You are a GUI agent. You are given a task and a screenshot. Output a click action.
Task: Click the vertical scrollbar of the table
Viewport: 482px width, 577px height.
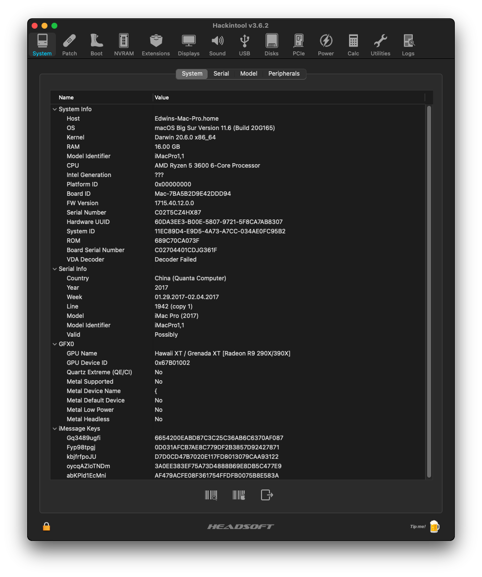click(x=429, y=292)
